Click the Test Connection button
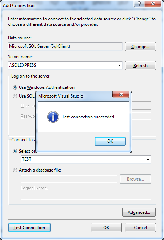The width and height of the screenshot is (164, 240). pyautogui.click(x=29, y=228)
